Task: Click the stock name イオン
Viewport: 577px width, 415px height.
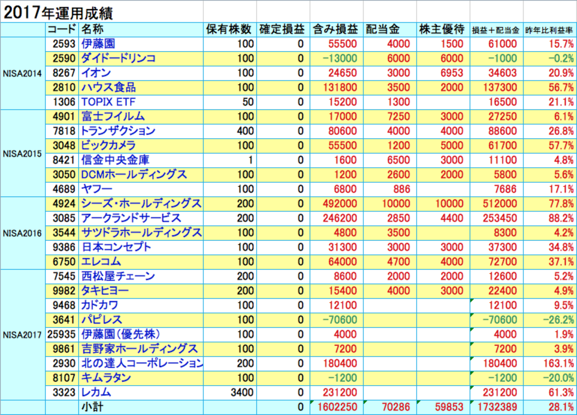Action: [96, 73]
